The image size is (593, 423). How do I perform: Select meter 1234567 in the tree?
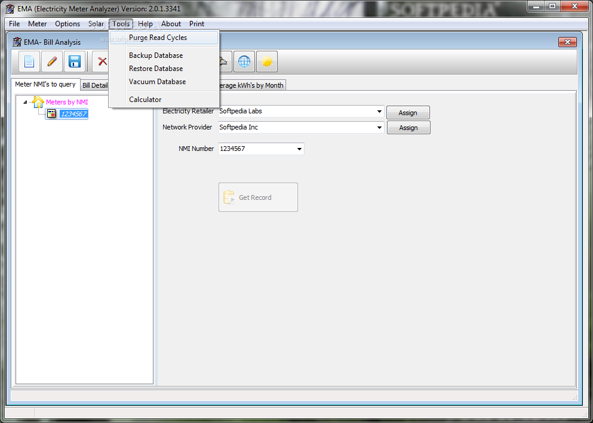click(x=73, y=114)
